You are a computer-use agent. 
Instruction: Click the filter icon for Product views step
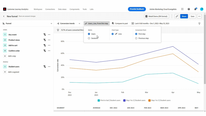pyautogui.click(x=45, y=40)
